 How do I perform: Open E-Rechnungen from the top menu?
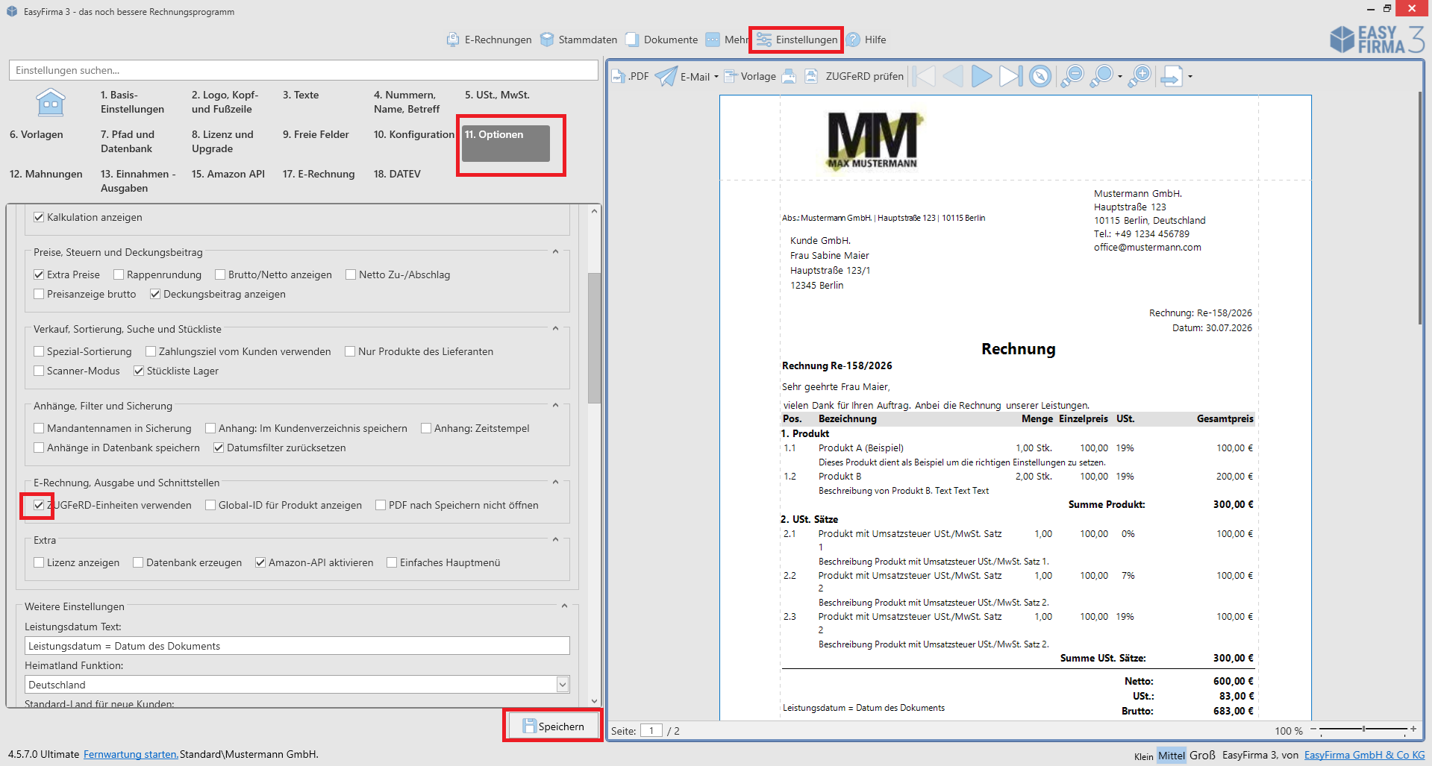(x=490, y=40)
